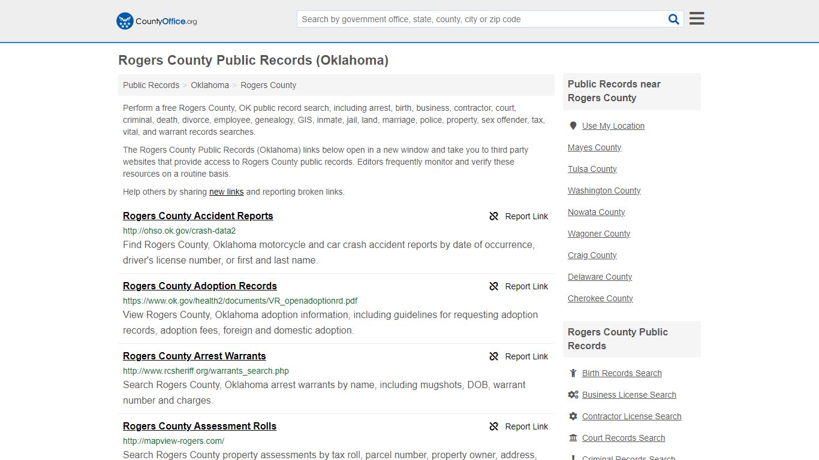This screenshot has width=819, height=460.
Task: Open the hamburger menu
Action: pyautogui.click(x=697, y=19)
